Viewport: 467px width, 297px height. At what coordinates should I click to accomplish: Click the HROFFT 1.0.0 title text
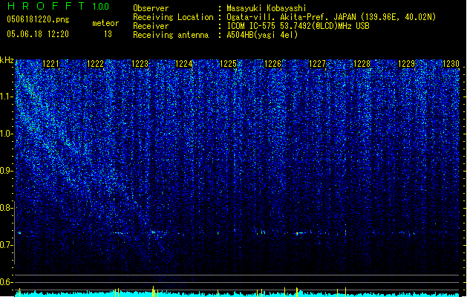tap(58, 6)
